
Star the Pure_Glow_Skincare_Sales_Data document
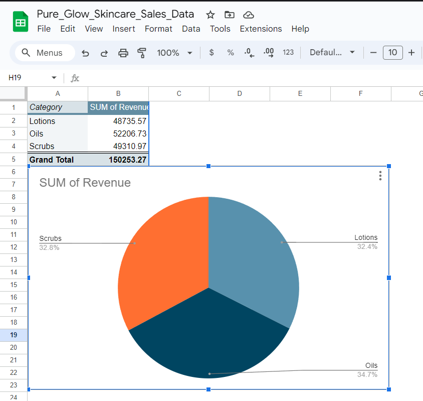click(210, 15)
